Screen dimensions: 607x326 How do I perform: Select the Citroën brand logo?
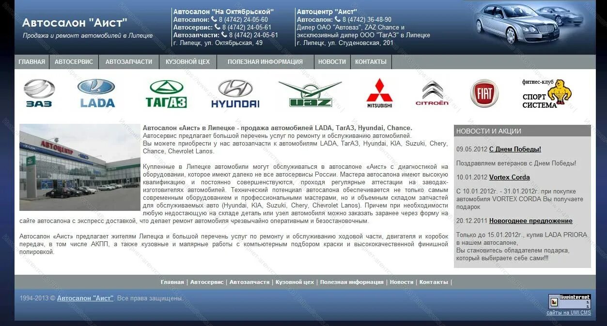432,93
